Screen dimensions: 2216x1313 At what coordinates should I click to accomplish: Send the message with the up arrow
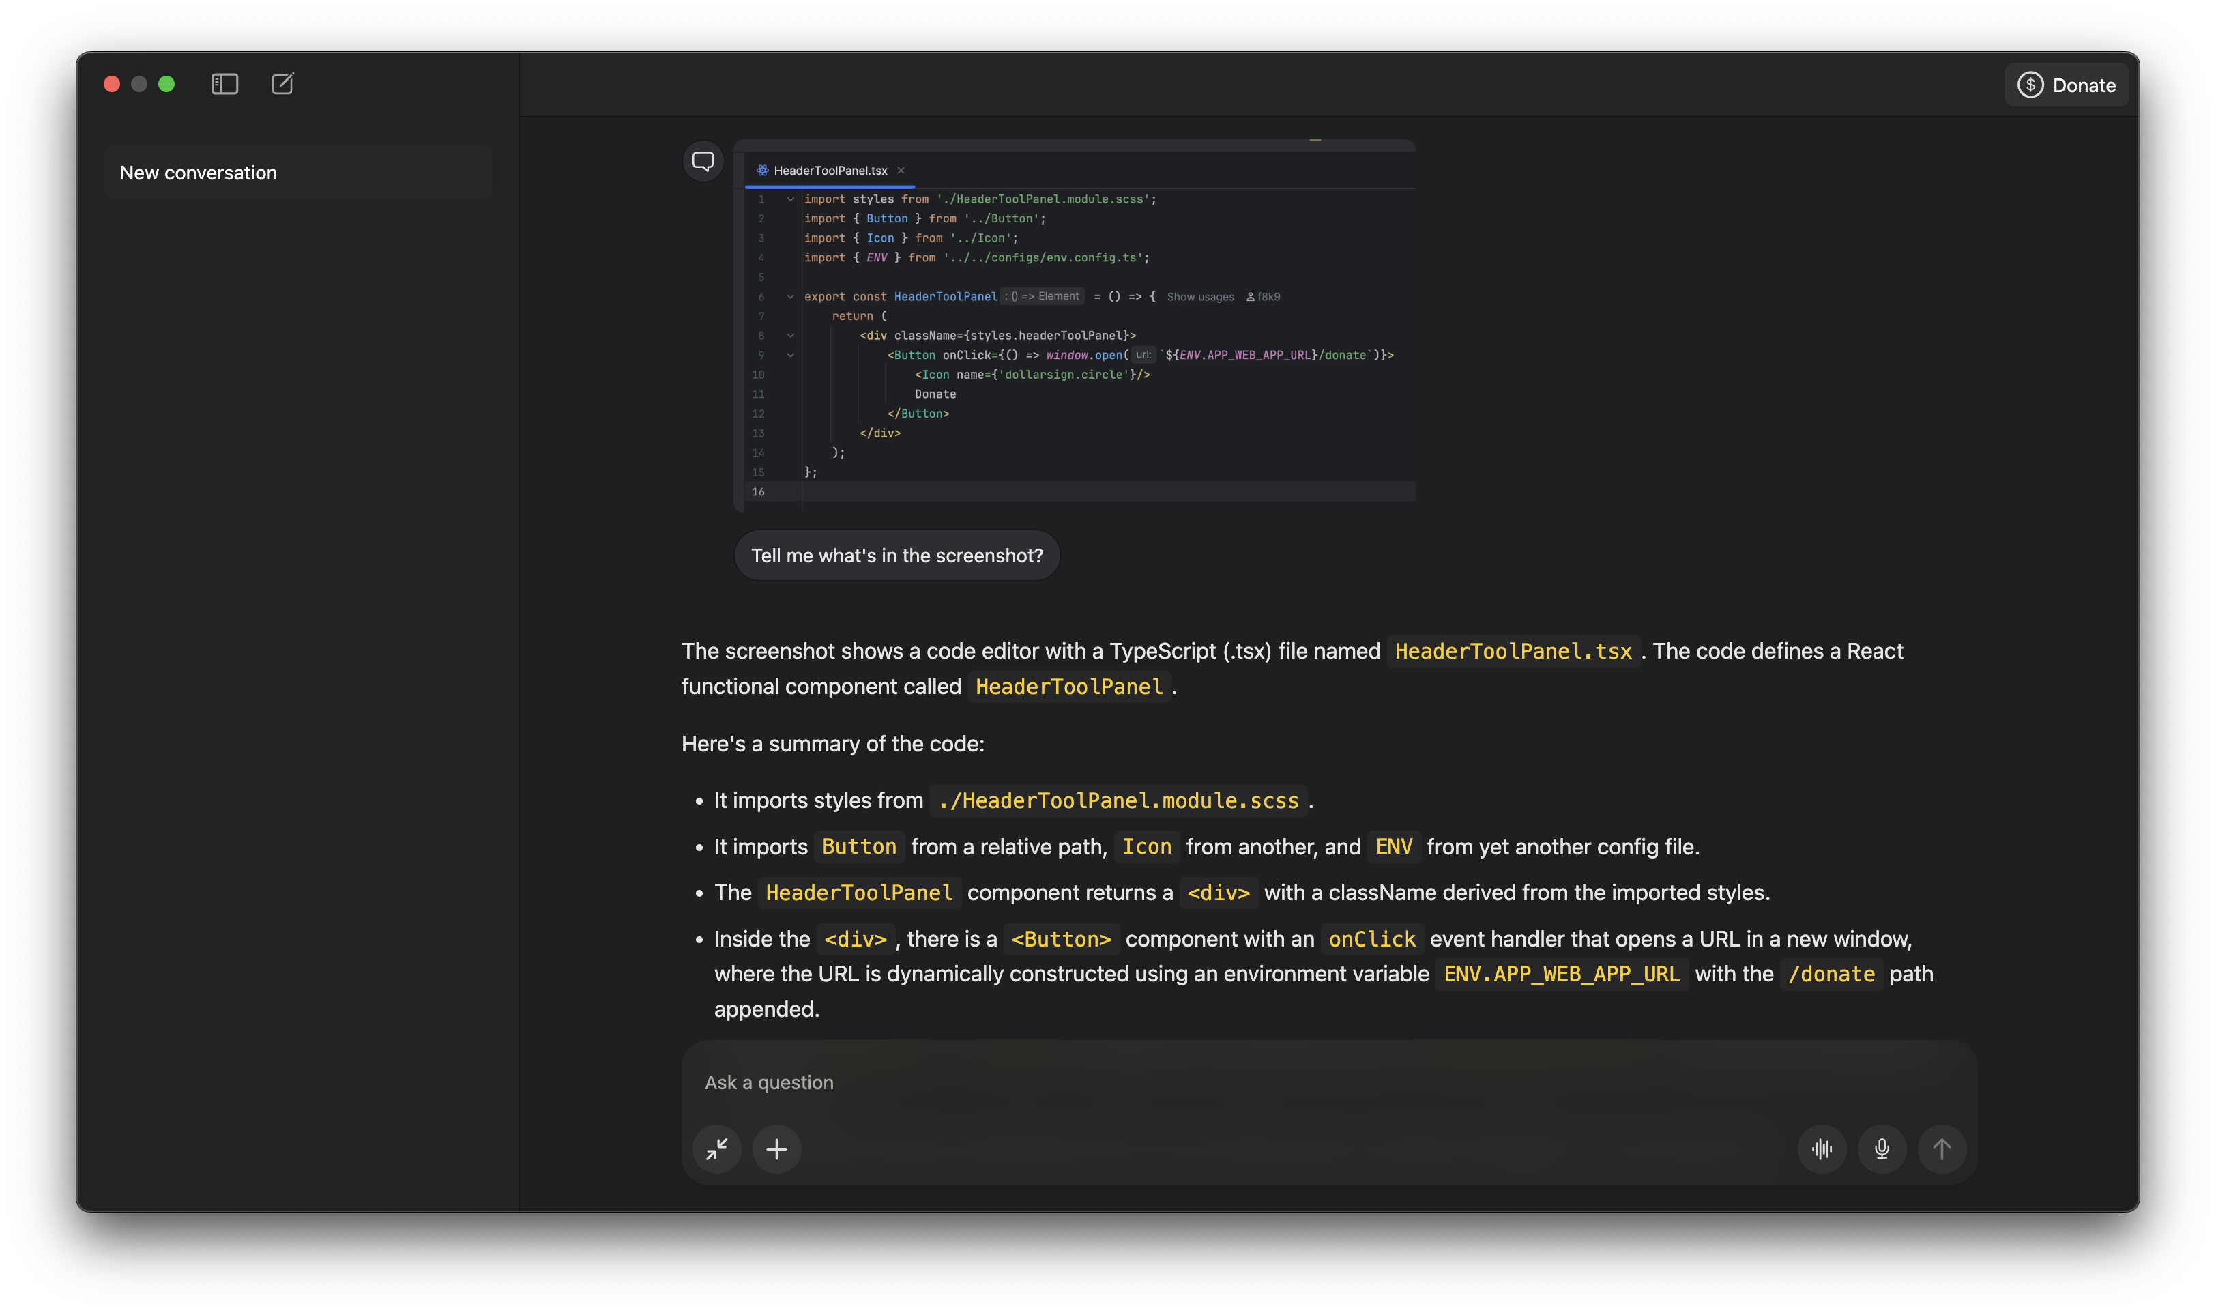[1942, 1149]
